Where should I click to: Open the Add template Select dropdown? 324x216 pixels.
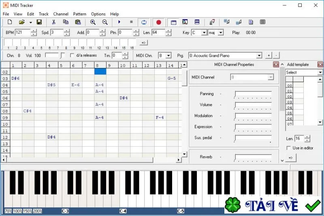coord(320,72)
